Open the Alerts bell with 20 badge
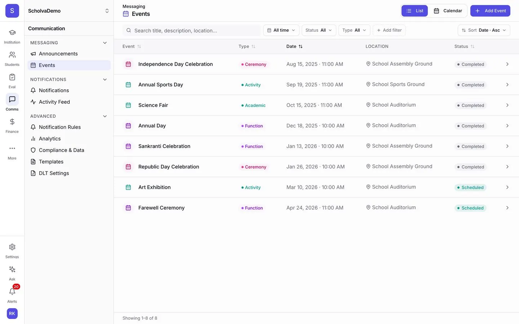Viewport: 519px width, 324px height. 12,292
